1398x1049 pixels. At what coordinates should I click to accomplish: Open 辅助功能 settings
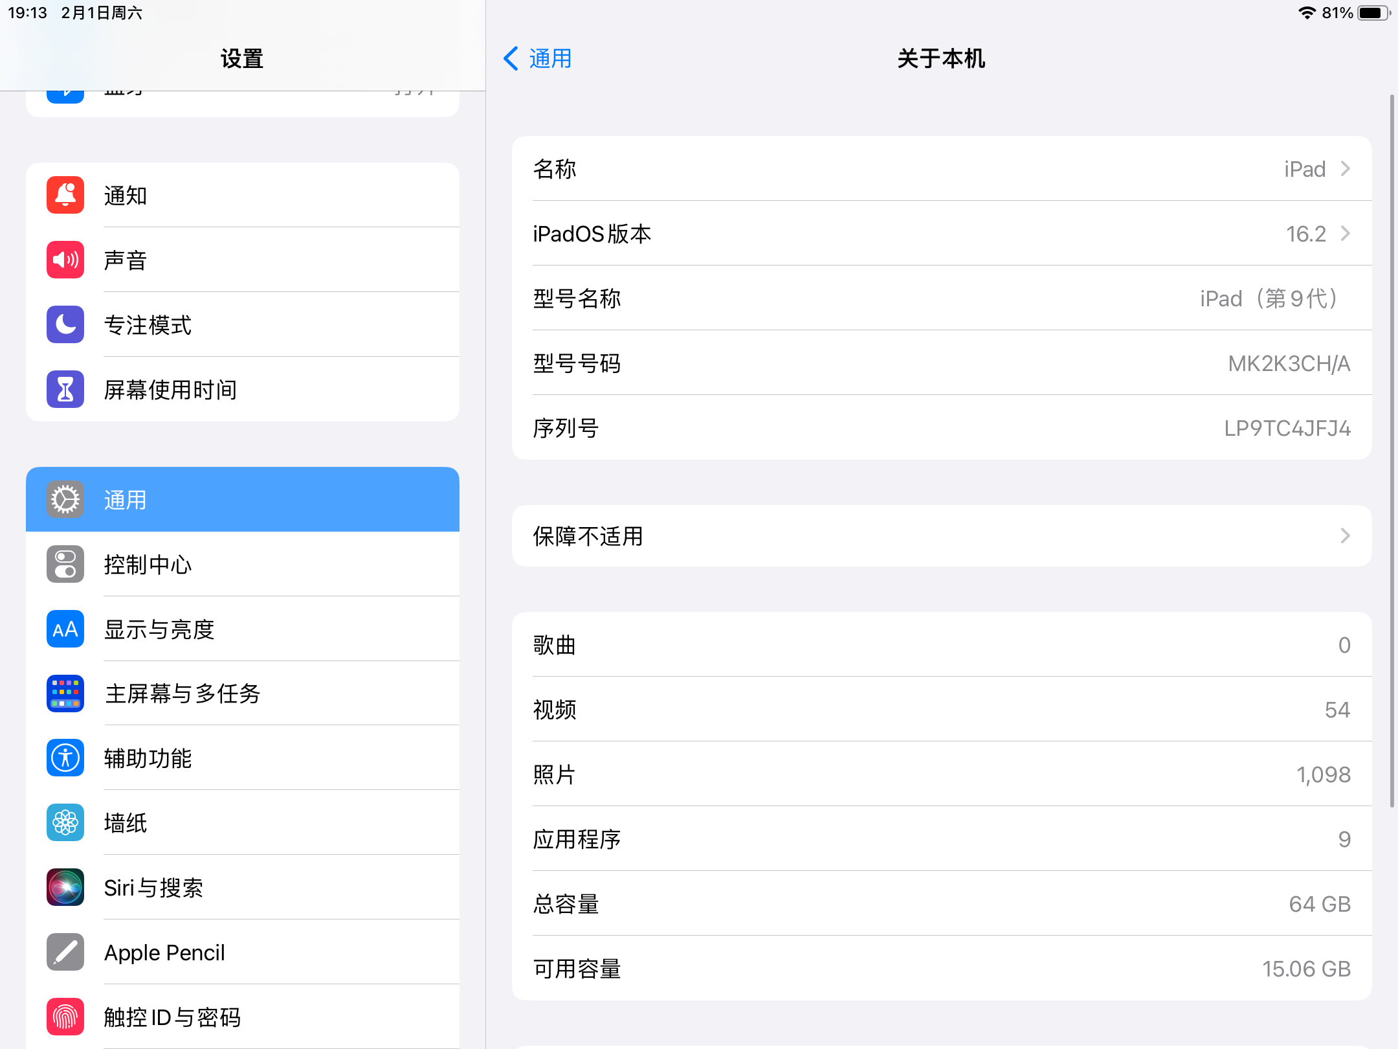(x=243, y=758)
